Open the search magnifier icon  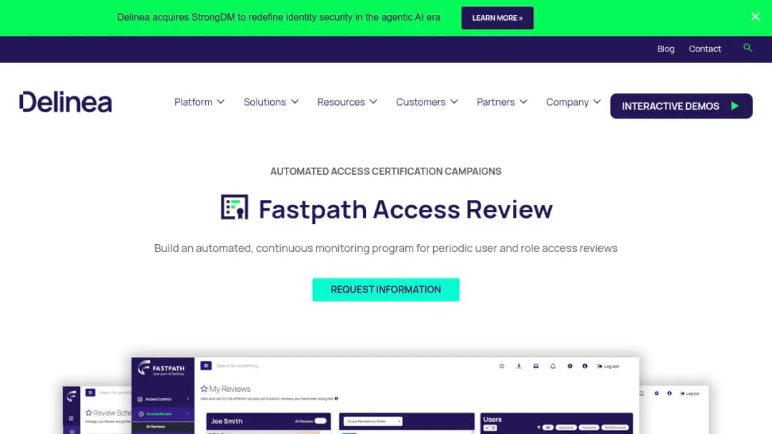pos(748,48)
